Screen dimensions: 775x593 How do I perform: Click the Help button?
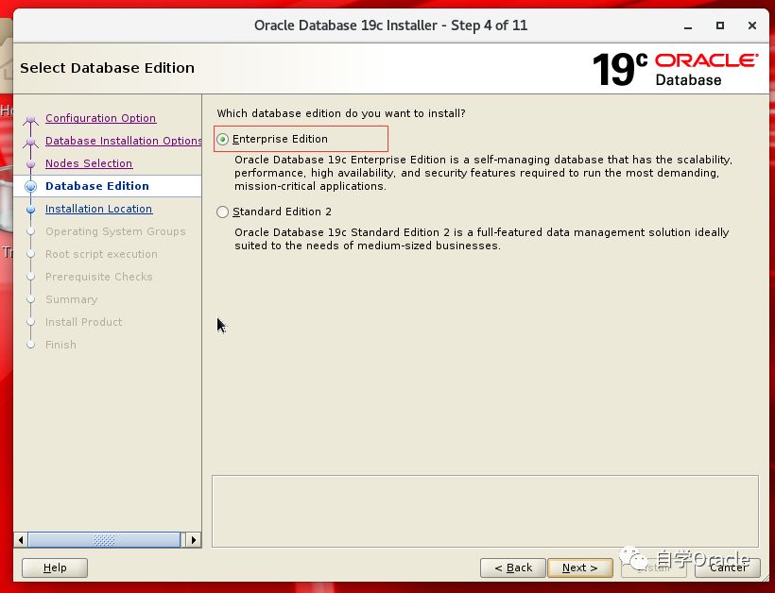pos(55,568)
